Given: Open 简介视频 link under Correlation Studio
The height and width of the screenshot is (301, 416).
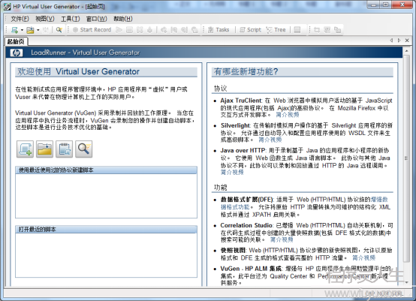Looking at the screenshot, I should [x=282, y=239].
